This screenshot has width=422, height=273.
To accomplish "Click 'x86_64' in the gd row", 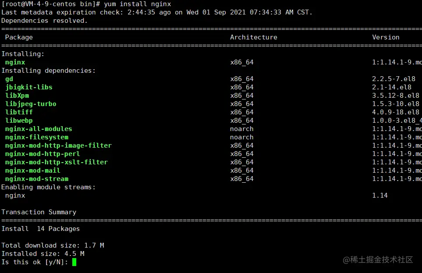I will [x=242, y=79].
